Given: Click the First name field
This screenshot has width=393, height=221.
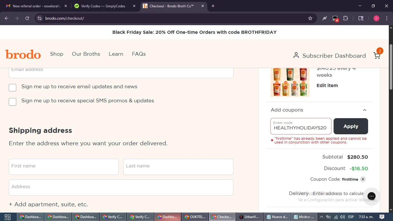Looking at the screenshot, I should coord(64,167).
